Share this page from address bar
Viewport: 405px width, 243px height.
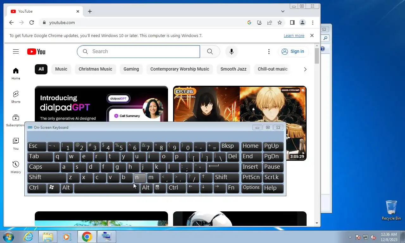pyautogui.click(x=270, y=22)
